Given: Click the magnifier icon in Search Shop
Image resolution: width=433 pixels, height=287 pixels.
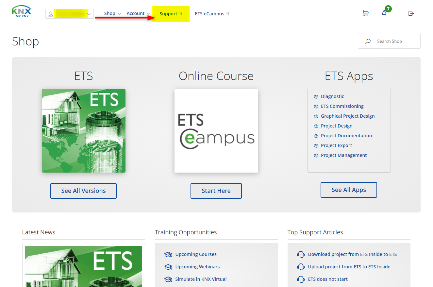Looking at the screenshot, I should (x=368, y=41).
